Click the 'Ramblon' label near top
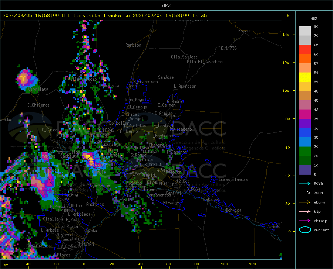The height and width of the screenshot is (269, 333). [133, 45]
